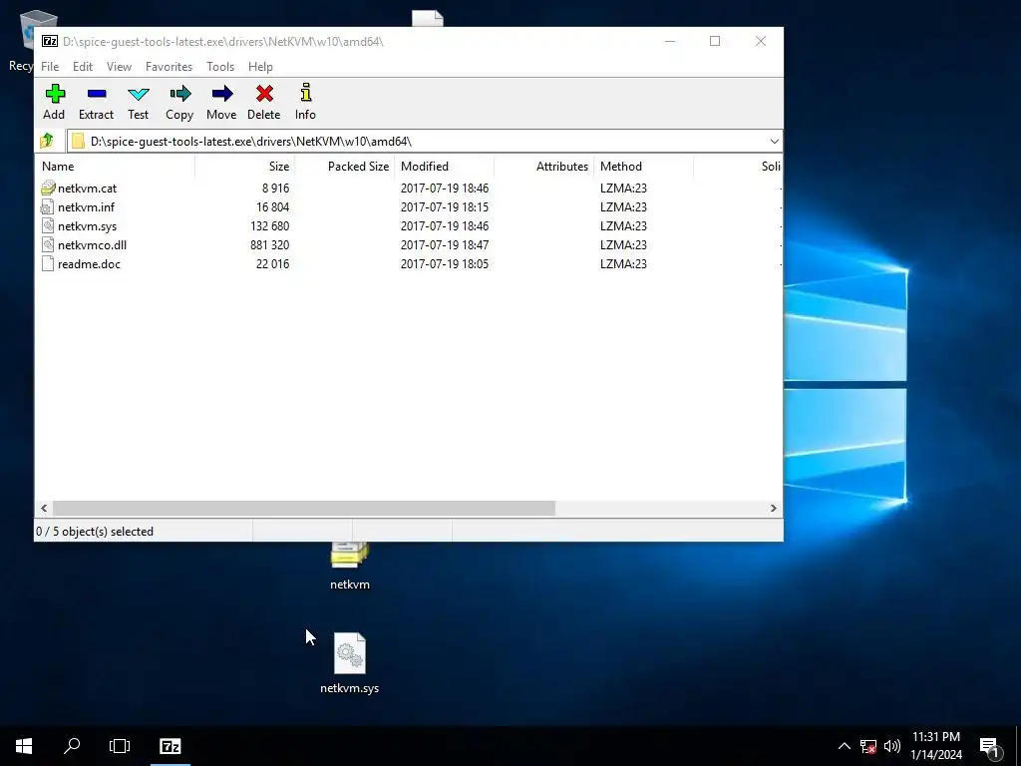Open the View menu
This screenshot has width=1021, height=766.
point(120,67)
